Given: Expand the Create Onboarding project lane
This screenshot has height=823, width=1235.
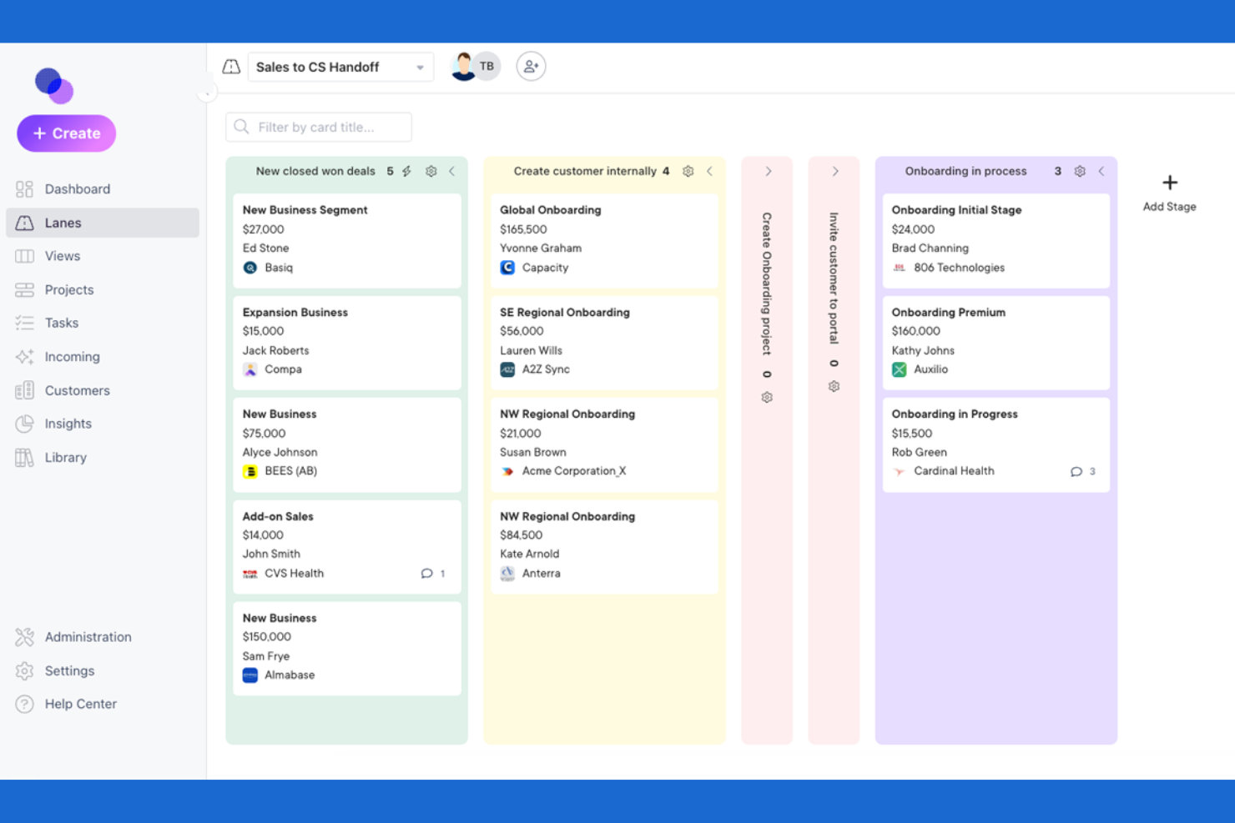Looking at the screenshot, I should pos(766,171).
